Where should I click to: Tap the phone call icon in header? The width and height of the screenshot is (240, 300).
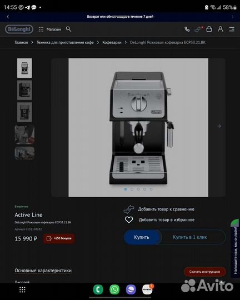click(187, 29)
